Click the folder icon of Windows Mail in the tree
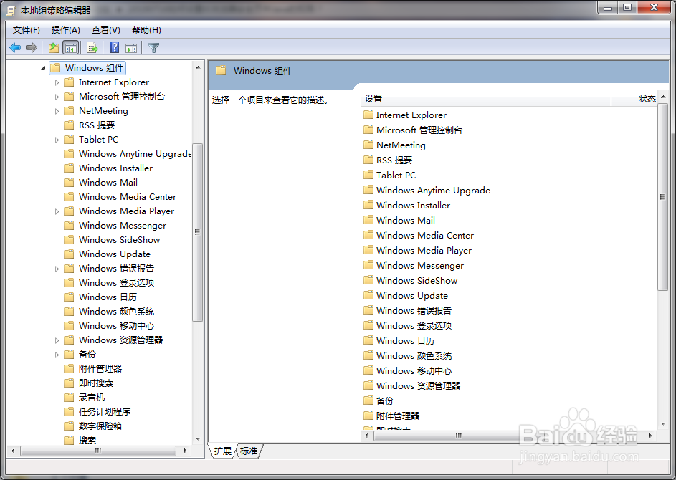The width and height of the screenshot is (676, 480). (69, 182)
